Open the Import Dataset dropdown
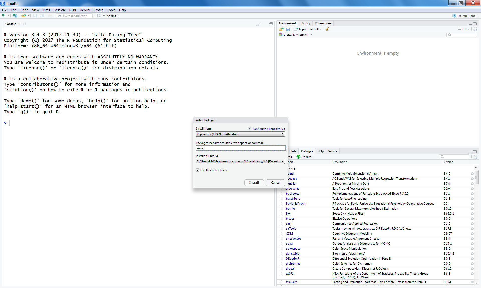 coord(308,29)
